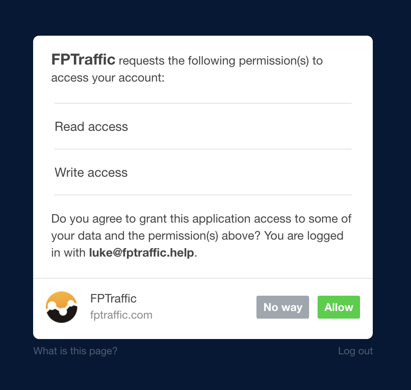Deny access with the No way button
411x390 pixels.
point(283,307)
